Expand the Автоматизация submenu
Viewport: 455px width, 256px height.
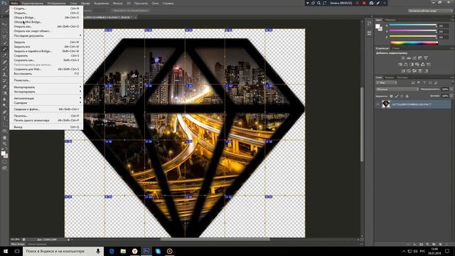coord(46,98)
